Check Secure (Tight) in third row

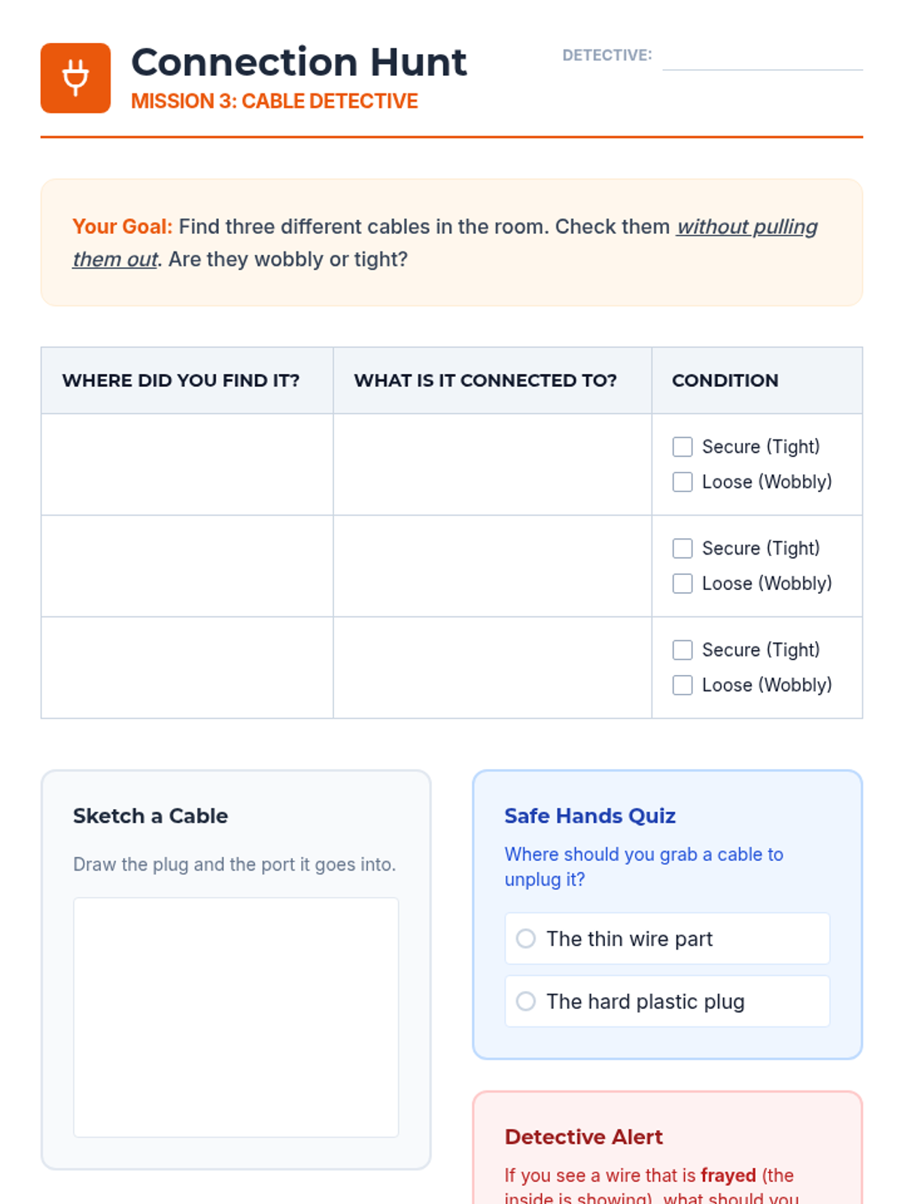point(683,650)
